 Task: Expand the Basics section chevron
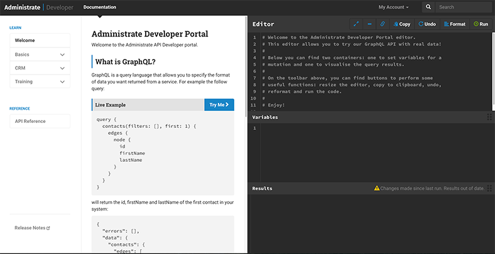pos(62,55)
